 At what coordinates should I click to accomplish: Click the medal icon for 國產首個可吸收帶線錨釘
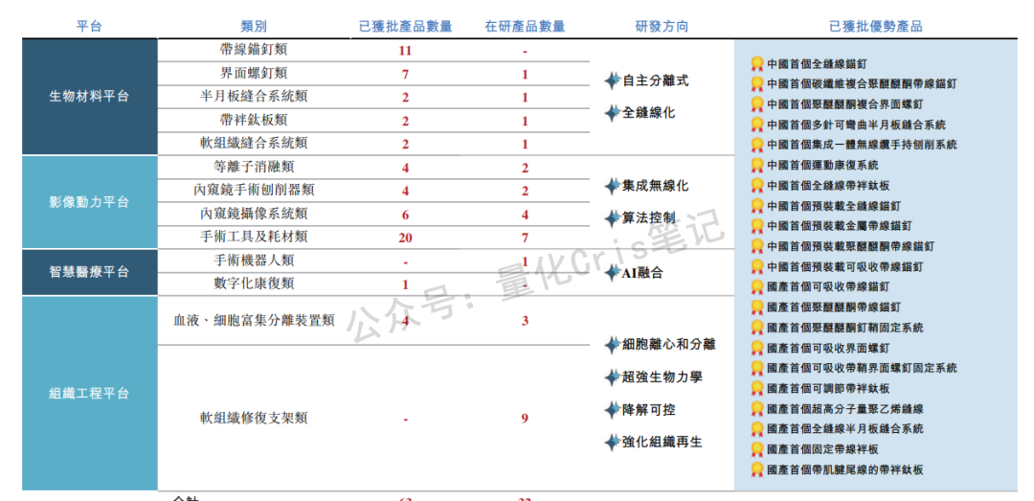pyautogui.click(x=757, y=287)
